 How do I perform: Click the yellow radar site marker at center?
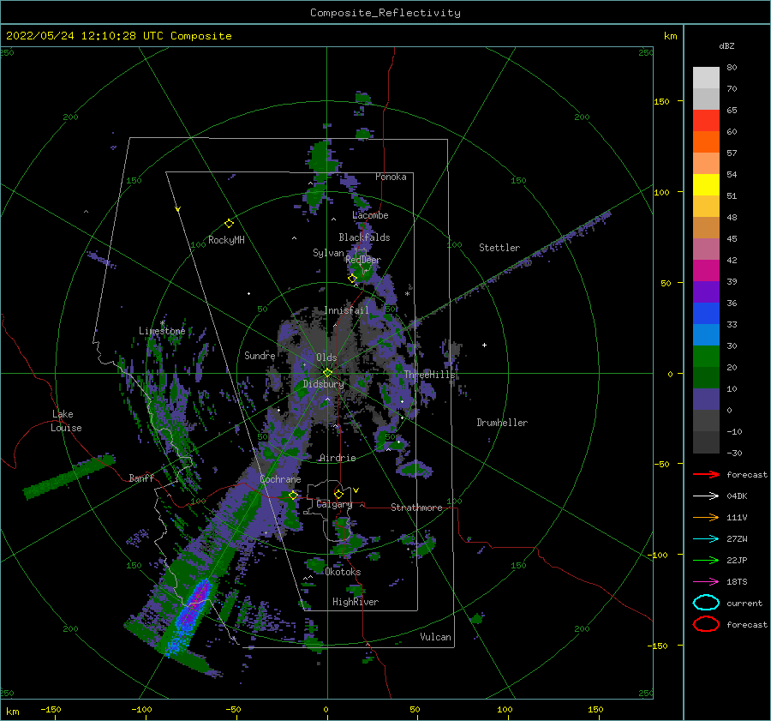tap(327, 373)
